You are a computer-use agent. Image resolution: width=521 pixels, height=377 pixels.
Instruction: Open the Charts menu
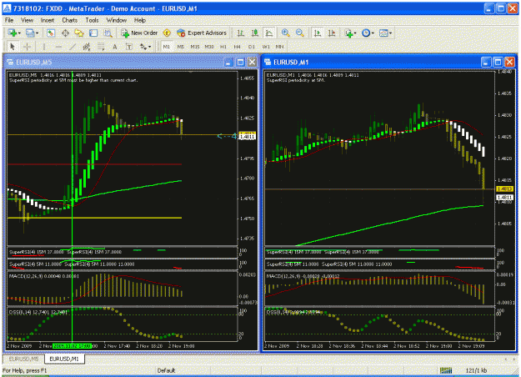click(x=69, y=20)
